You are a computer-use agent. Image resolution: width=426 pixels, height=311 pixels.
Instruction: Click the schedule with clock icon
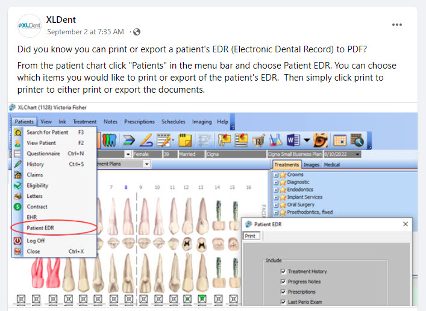coord(357,140)
